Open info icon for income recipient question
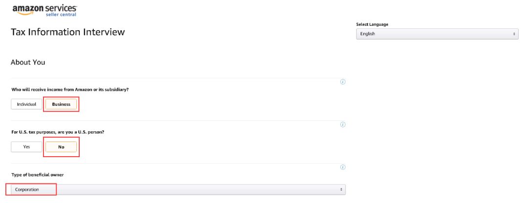This screenshot has width=528, height=203. point(342,81)
